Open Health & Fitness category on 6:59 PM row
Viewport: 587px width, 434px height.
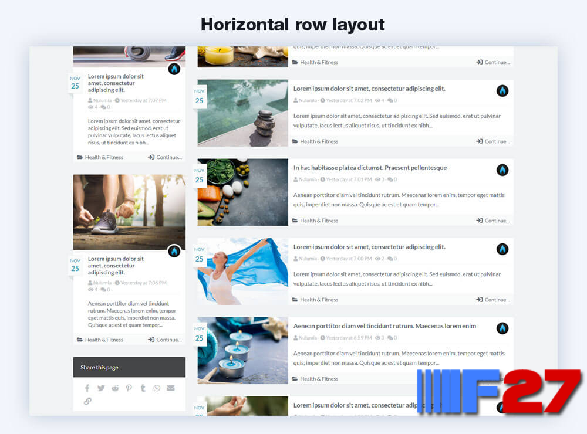(315, 379)
